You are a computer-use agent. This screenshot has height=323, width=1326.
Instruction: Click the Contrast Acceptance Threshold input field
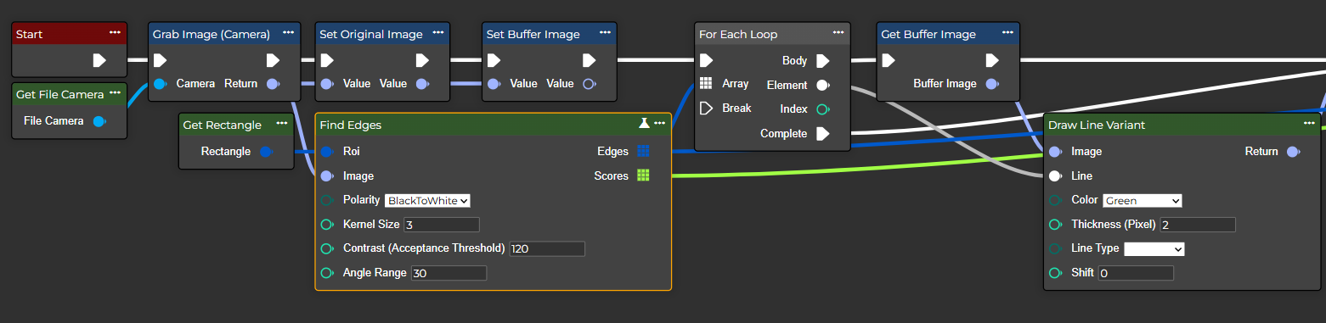[547, 249]
